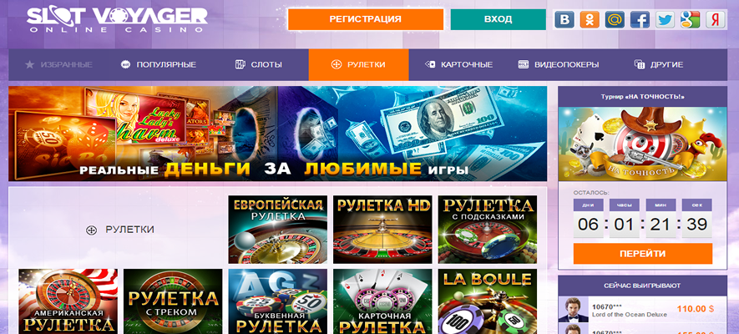Click the green Вход login button
739x334 pixels.
pos(499,19)
